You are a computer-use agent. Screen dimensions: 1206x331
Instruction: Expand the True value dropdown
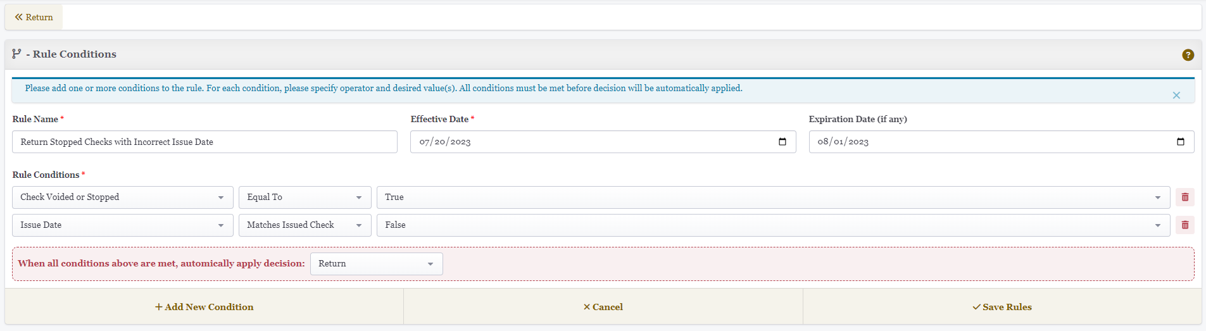[774, 197]
